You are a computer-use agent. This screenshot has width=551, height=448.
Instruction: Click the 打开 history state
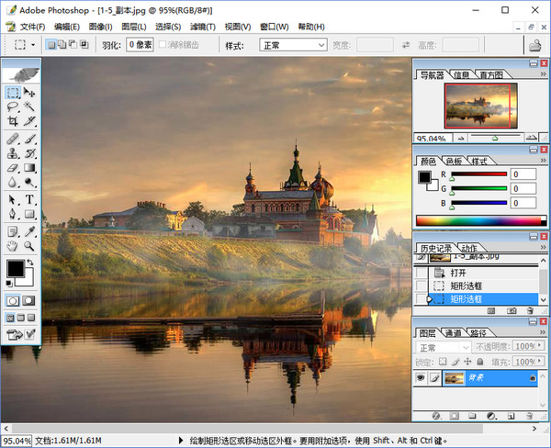pyautogui.click(x=458, y=273)
